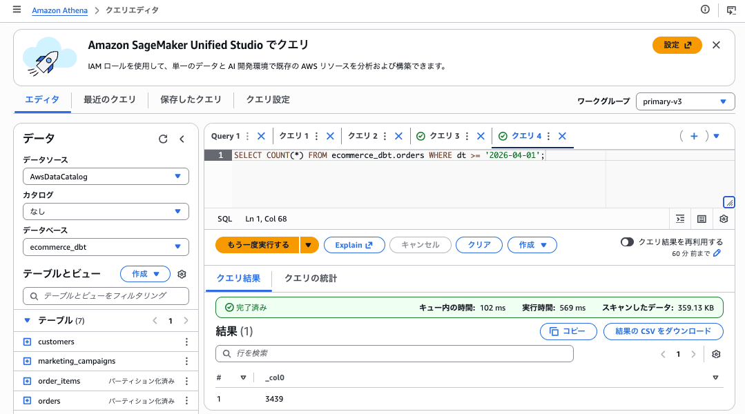
Task: Open actions menu for marketing_campaigns table
Action: point(186,362)
